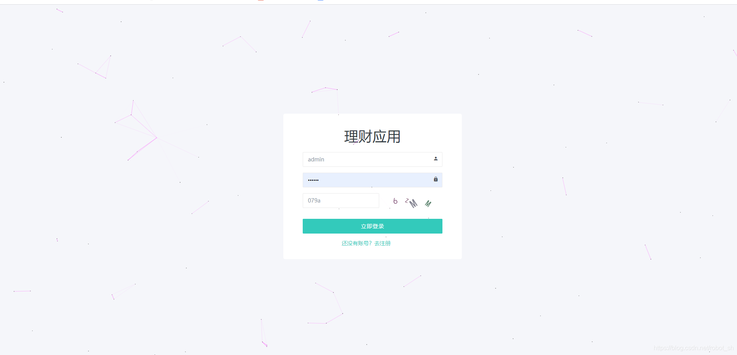Focus the highlighted password field

click(x=372, y=180)
